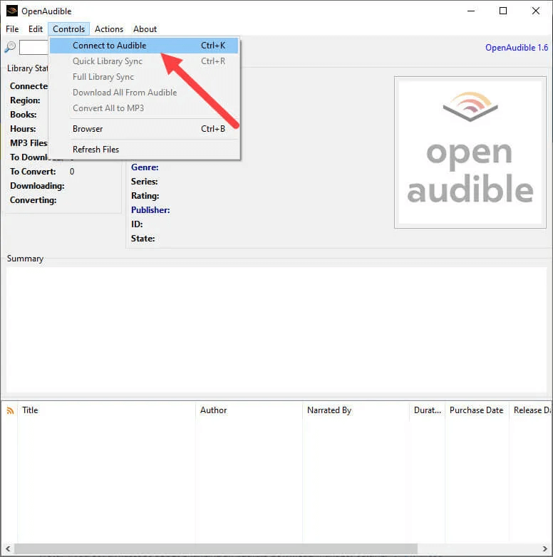Viewport: 553px width, 557px height.
Task: Open the Actions menu
Action: point(109,29)
